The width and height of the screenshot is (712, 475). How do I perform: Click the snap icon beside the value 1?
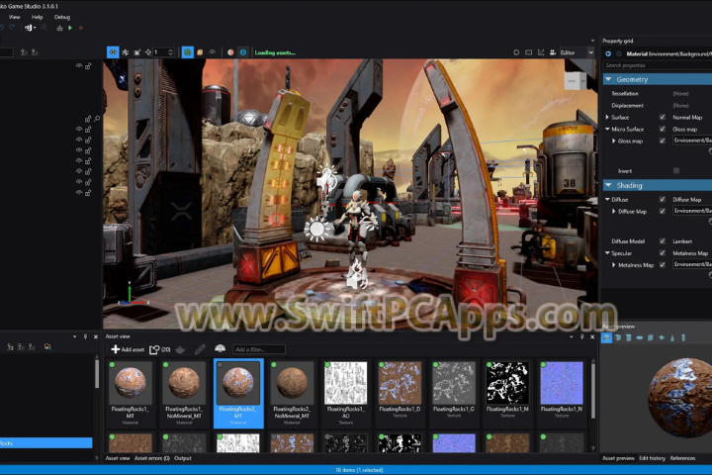(148, 52)
